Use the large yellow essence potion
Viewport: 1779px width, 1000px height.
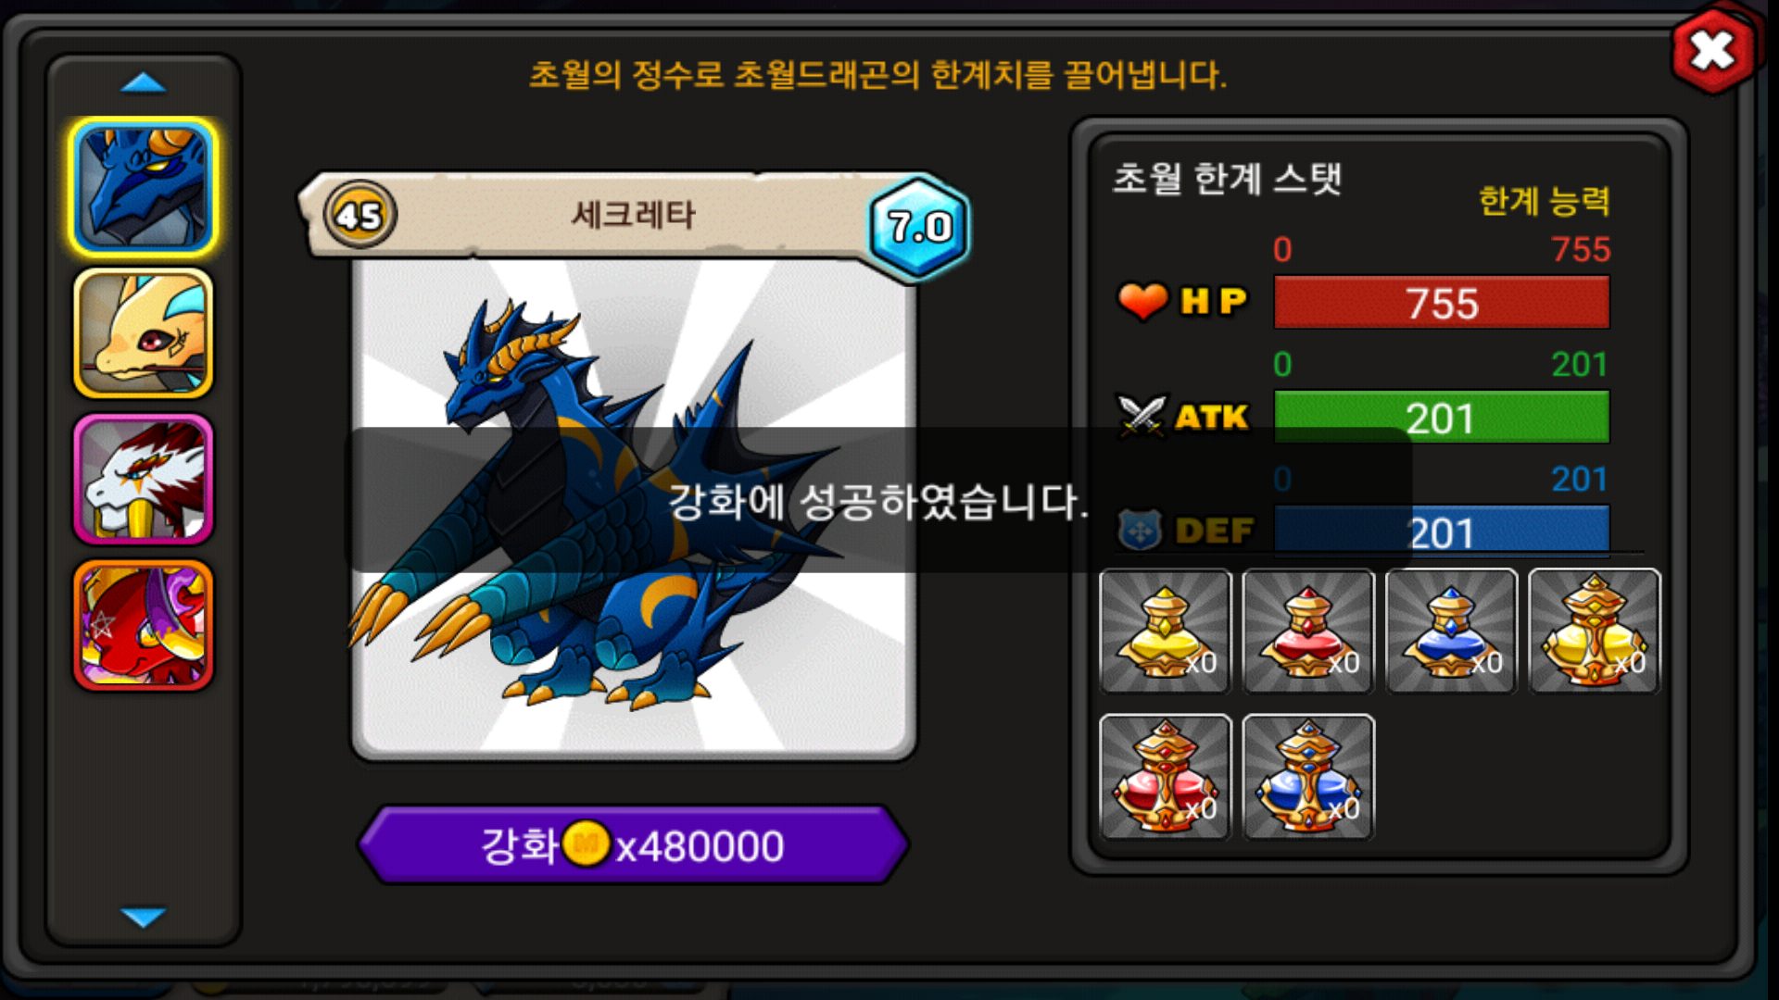point(1595,631)
